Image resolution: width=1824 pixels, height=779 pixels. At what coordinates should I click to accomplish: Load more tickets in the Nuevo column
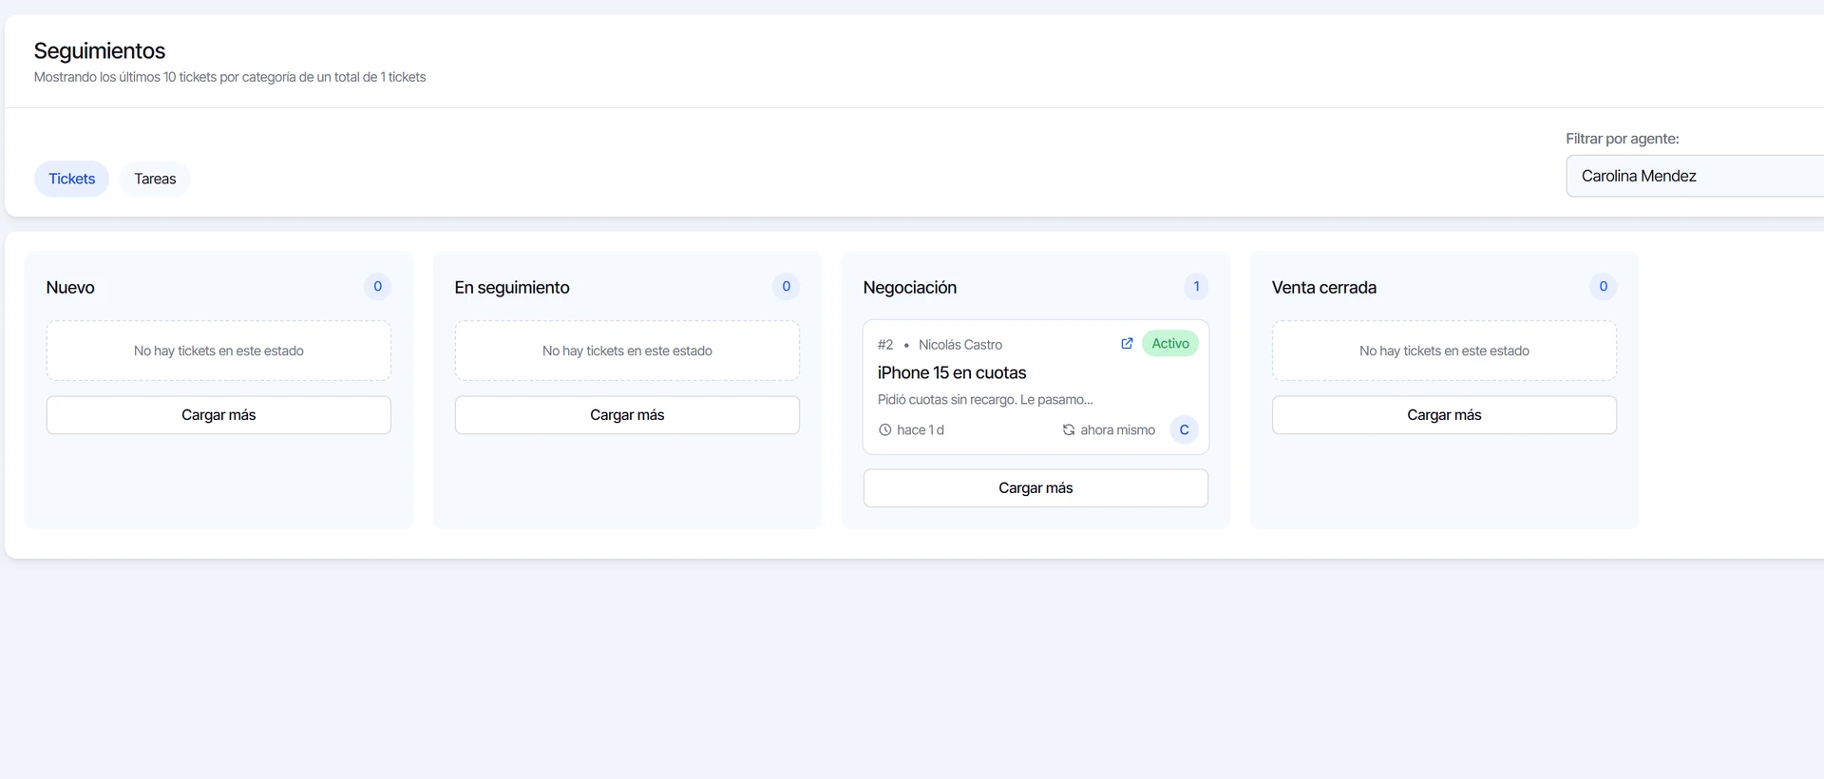click(218, 415)
